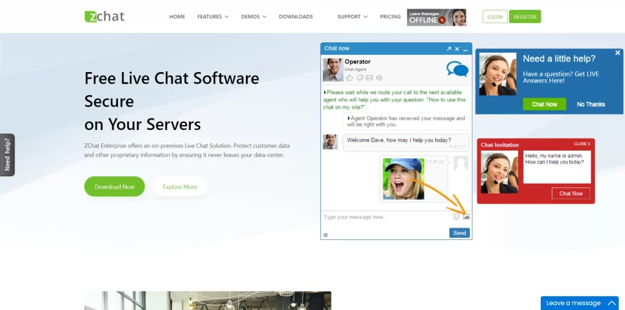
Task: Expand the SUPPORT dropdown chevron
Action: pos(366,16)
